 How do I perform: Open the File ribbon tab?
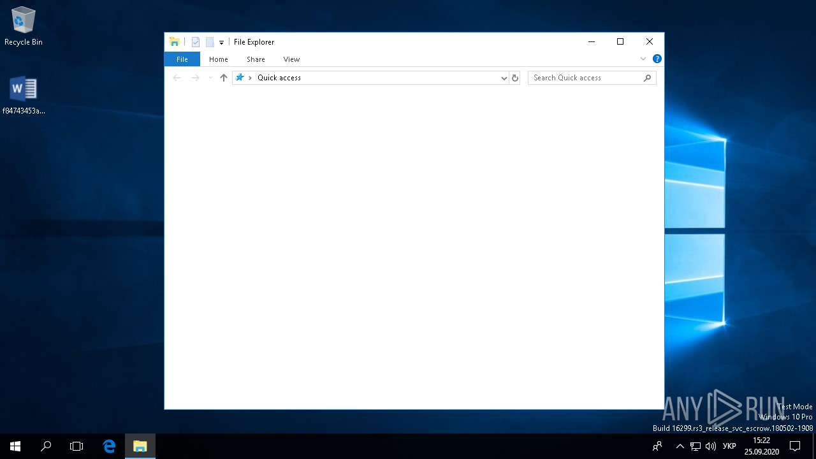182,59
